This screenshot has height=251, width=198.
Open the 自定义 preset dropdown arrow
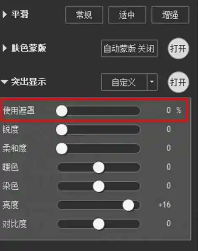pyautogui.click(x=152, y=82)
